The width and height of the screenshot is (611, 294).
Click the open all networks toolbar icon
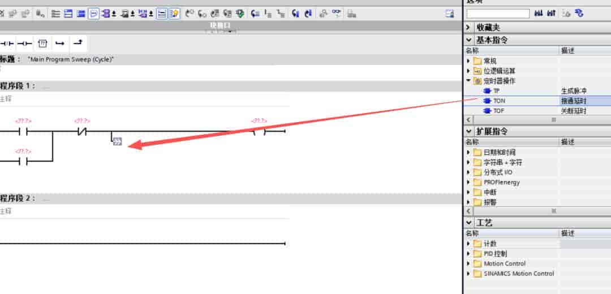point(68,14)
